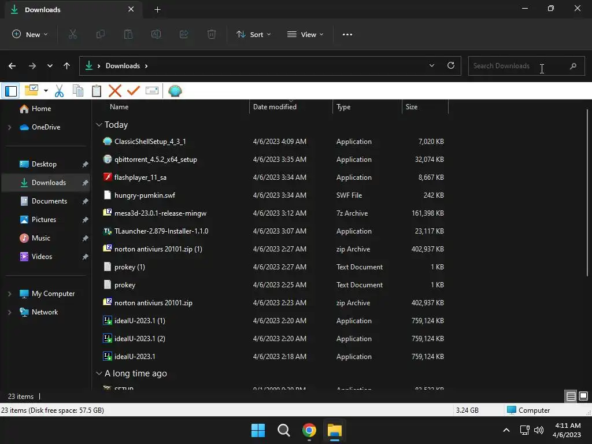Click the Cut icon in the command bar
The height and width of the screenshot is (444, 592).
point(72,34)
